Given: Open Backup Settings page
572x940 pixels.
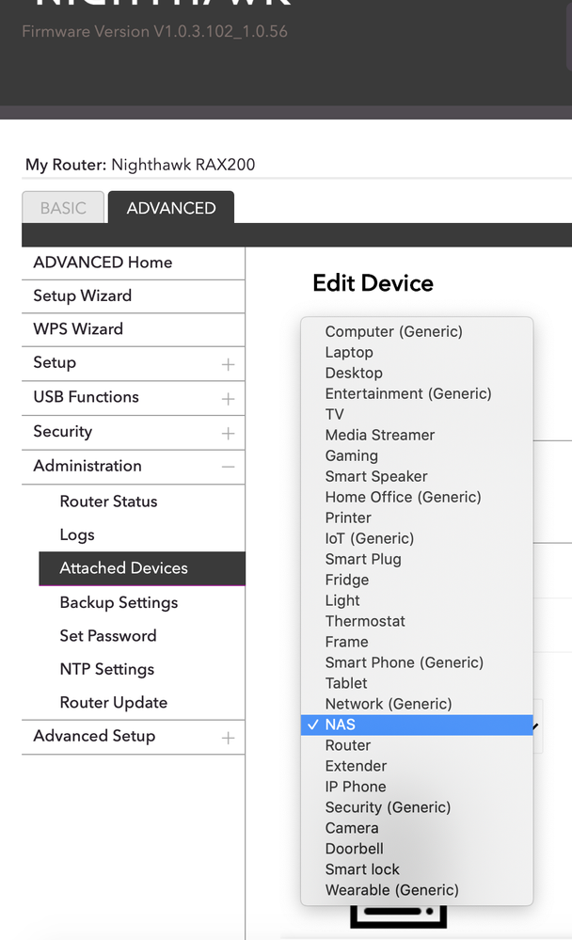Looking at the screenshot, I should tap(119, 602).
